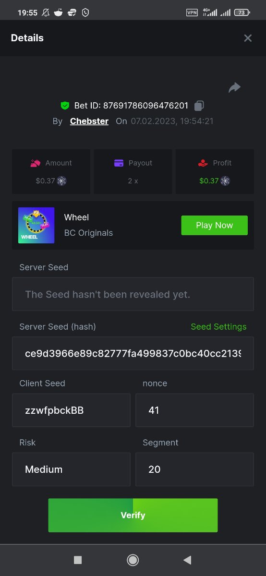Copy the Bet ID with copy icon

pyautogui.click(x=199, y=106)
